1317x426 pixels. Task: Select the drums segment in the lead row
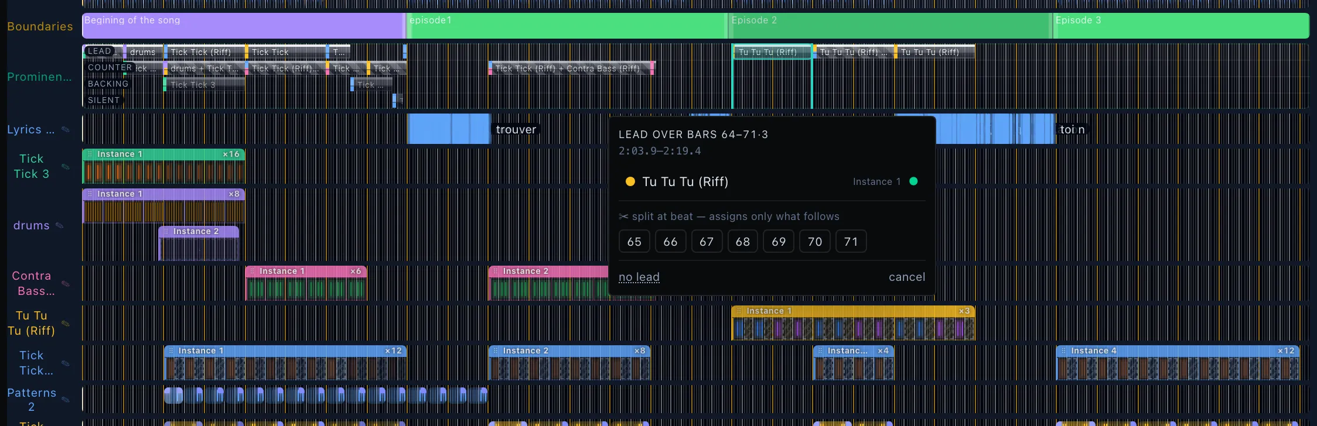pos(143,52)
